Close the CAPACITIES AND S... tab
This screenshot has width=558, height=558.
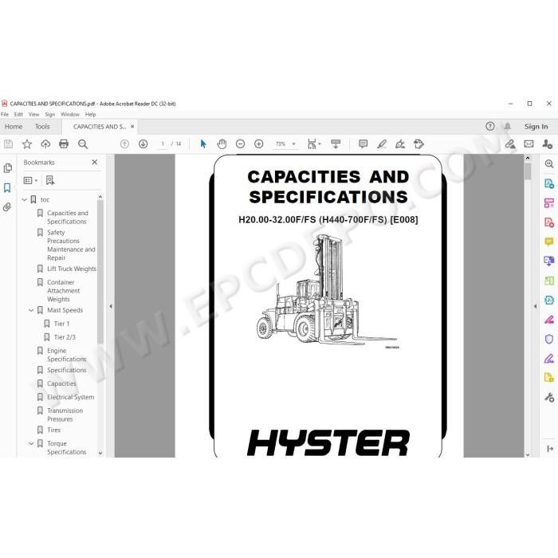click(x=132, y=126)
